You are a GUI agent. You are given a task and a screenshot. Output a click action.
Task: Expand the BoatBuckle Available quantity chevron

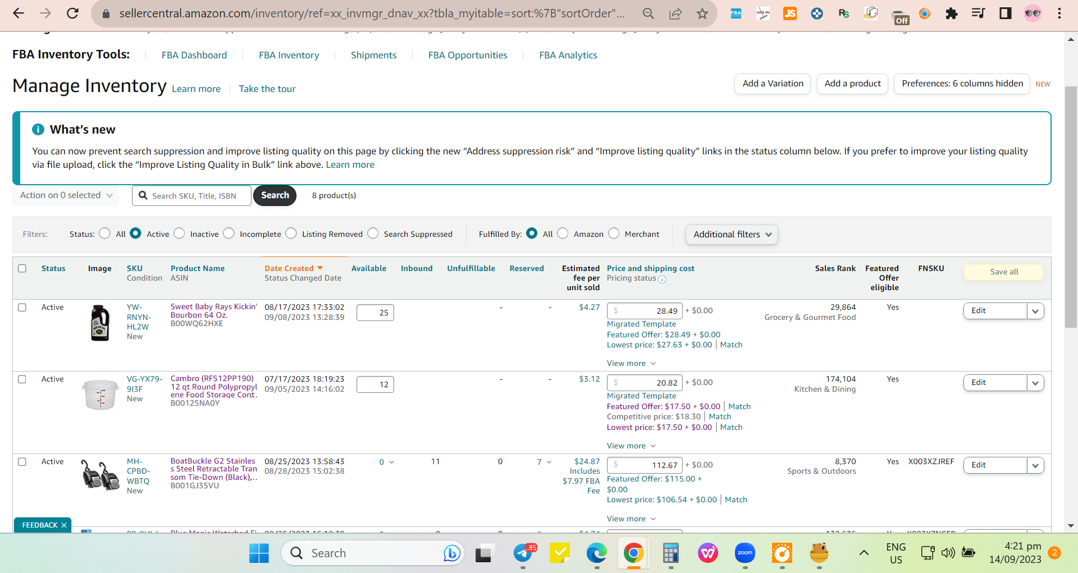click(x=391, y=462)
